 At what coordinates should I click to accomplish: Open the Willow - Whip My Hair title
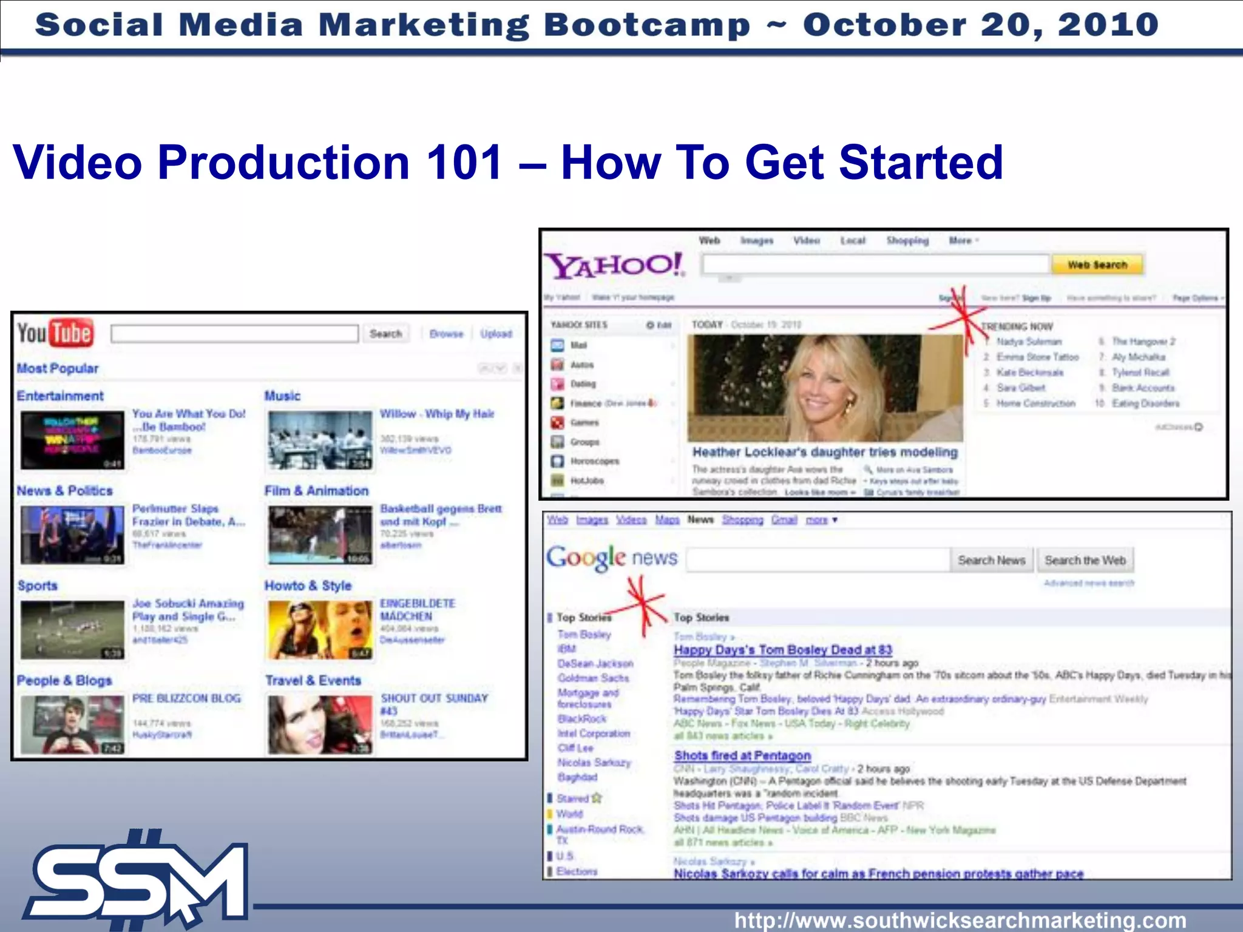pyautogui.click(x=437, y=414)
